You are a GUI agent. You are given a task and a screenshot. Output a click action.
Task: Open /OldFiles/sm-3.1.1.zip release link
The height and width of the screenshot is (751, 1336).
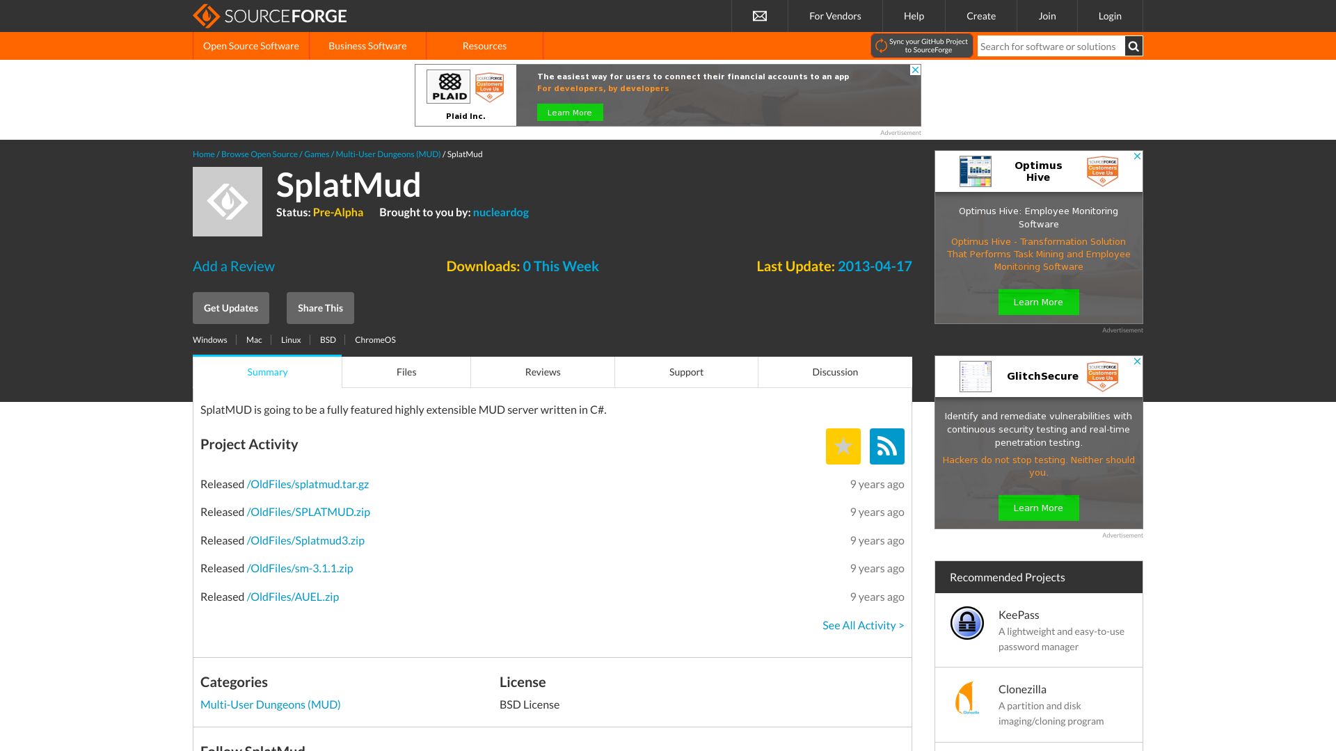[x=300, y=568]
